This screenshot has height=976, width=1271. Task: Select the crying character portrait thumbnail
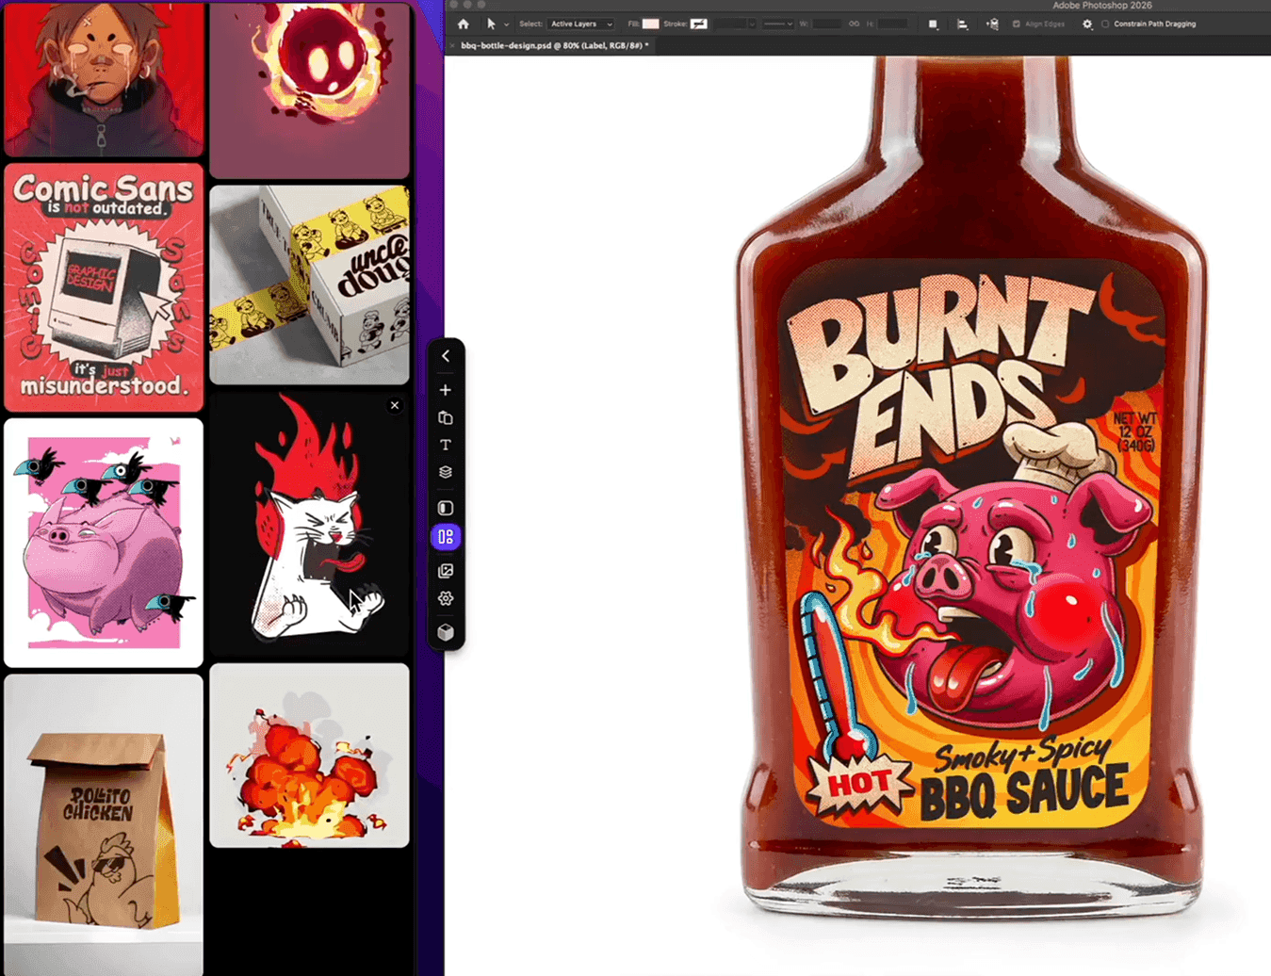tap(104, 78)
